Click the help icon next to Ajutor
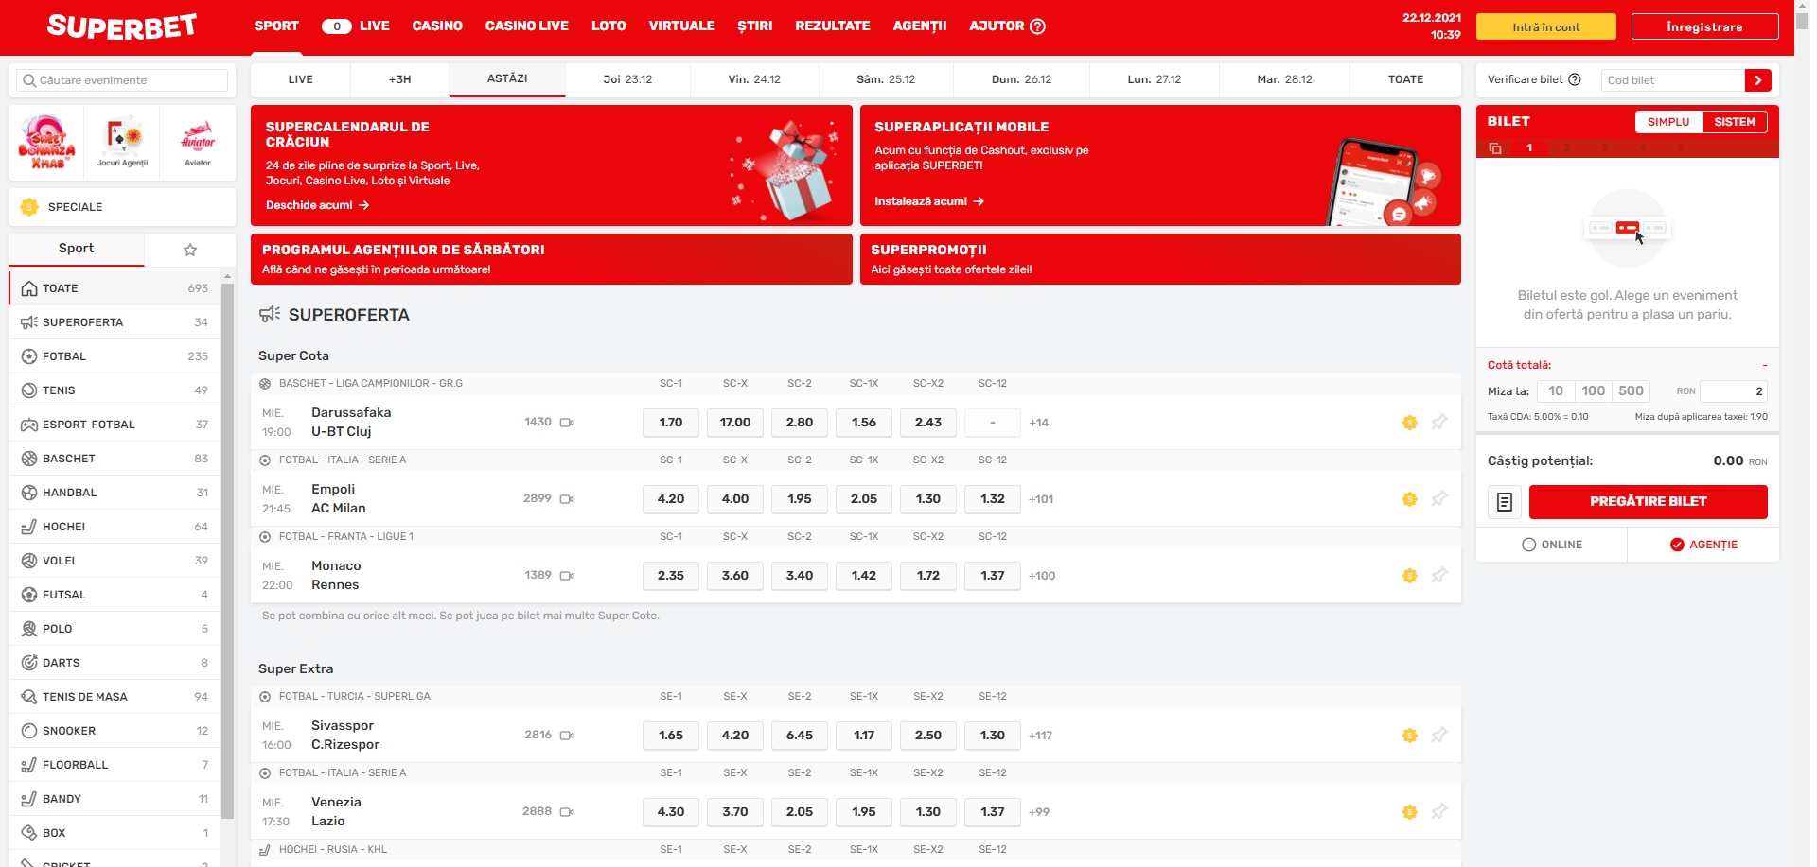Viewport: 1817px width, 867px height. click(1037, 26)
